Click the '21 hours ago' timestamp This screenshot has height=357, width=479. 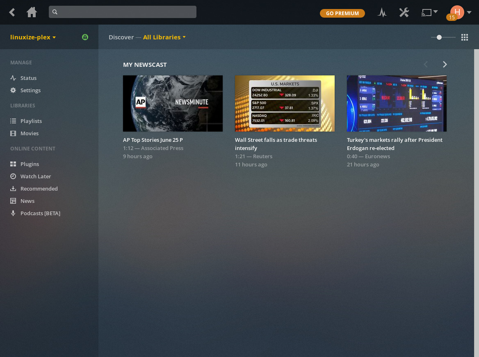click(x=363, y=165)
